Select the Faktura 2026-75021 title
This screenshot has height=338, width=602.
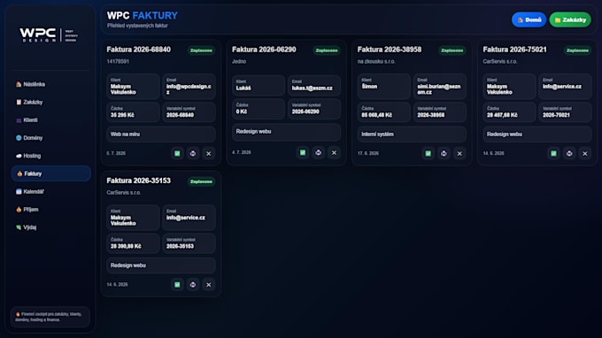tap(514, 50)
